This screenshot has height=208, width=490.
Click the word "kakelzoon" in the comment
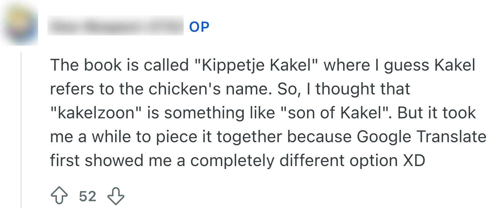(96, 113)
